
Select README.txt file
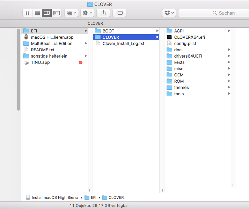click(x=54, y=50)
